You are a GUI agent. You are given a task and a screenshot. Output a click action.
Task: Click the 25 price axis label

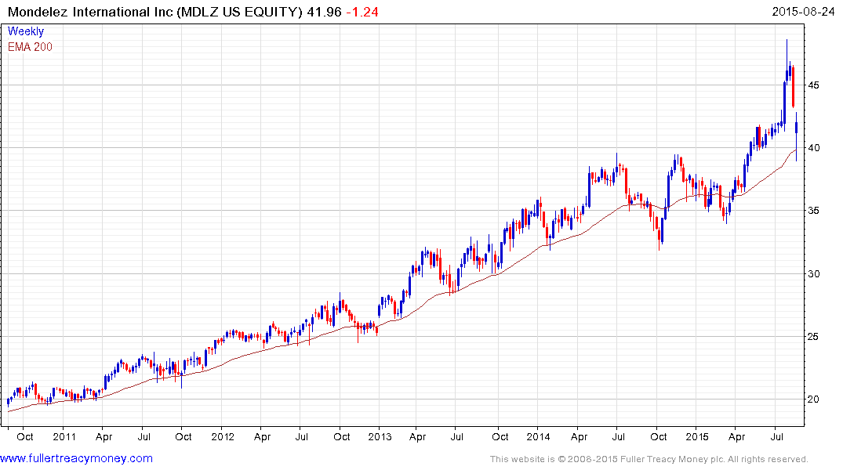(x=813, y=337)
